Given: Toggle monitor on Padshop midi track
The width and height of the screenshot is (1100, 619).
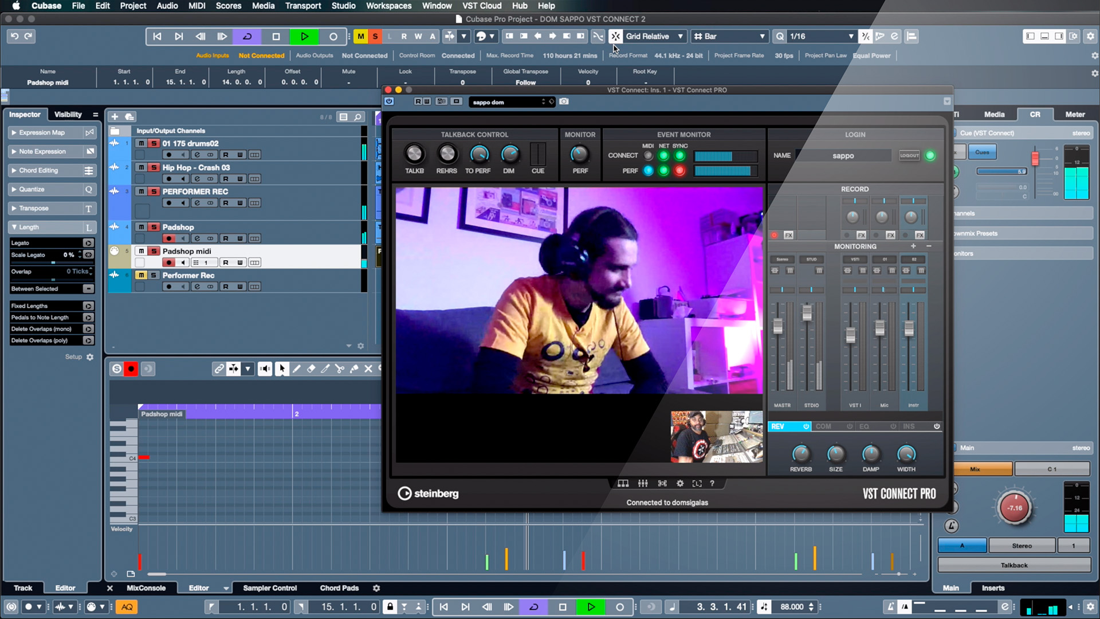Looking at the screenshot, I should tap(183, 263).
